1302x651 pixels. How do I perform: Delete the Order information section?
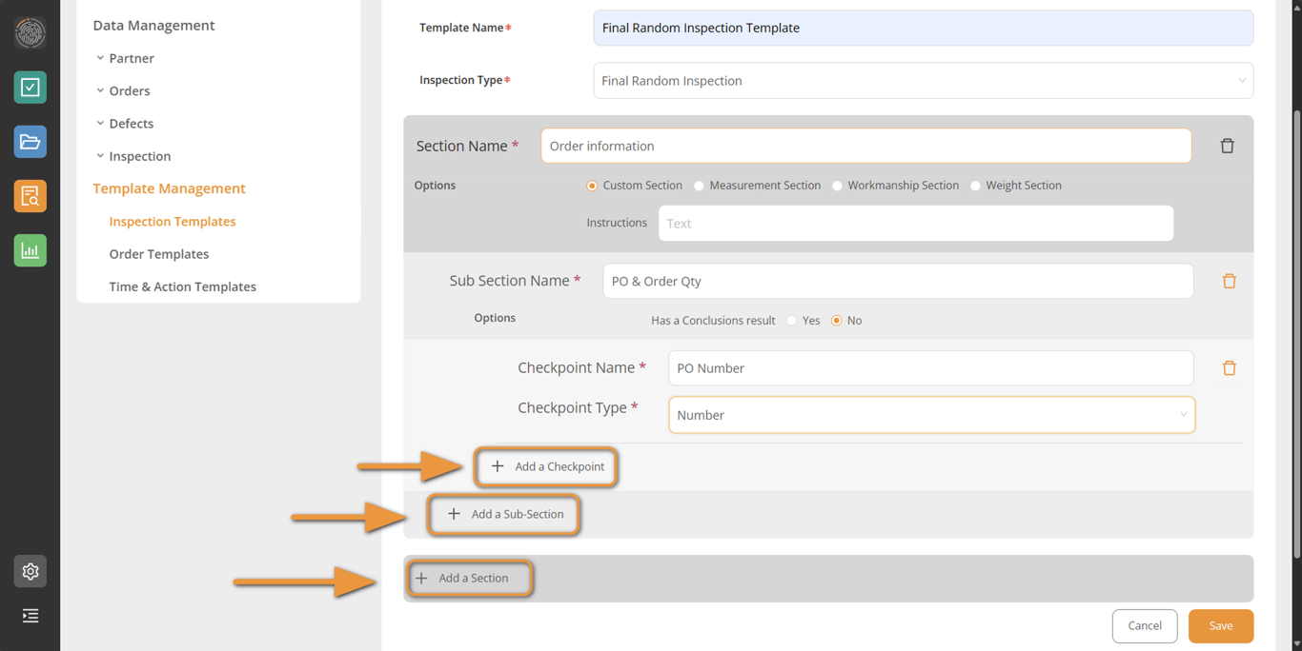[x=1227, y=147]
